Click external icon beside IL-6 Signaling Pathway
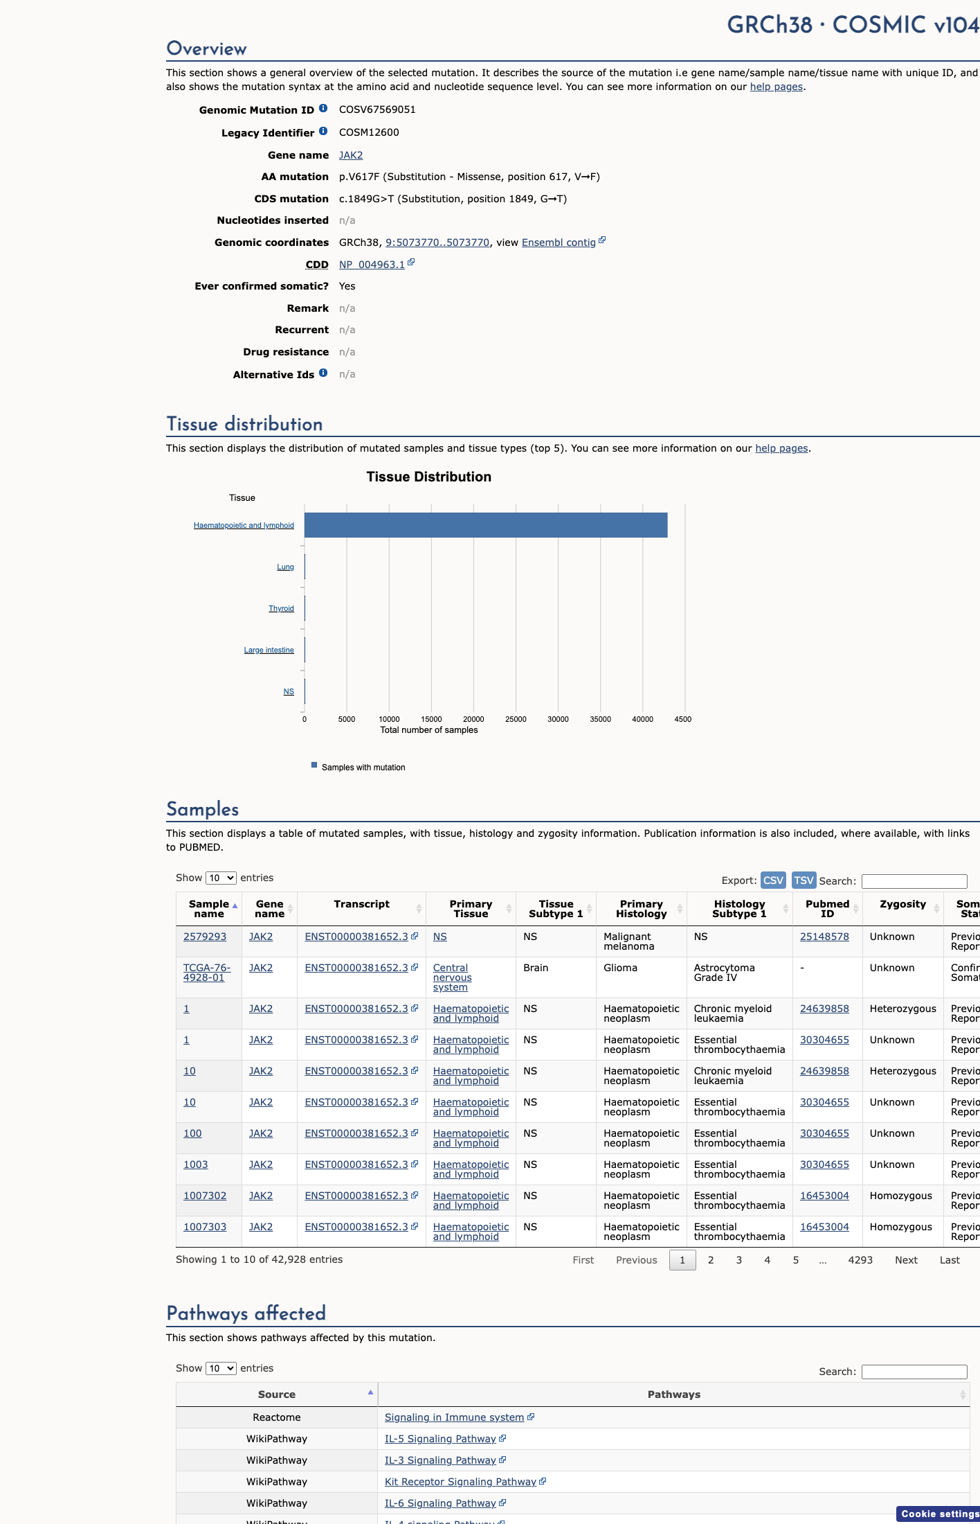Image resolution: width=980 pixels, height=1524 pixels. click(502, 1503)
